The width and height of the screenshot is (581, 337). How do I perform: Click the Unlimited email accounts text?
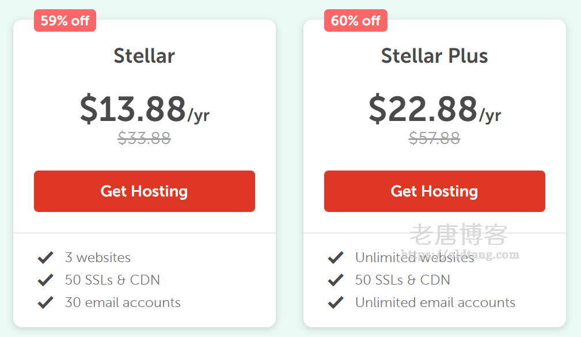[x=435, y=302]
